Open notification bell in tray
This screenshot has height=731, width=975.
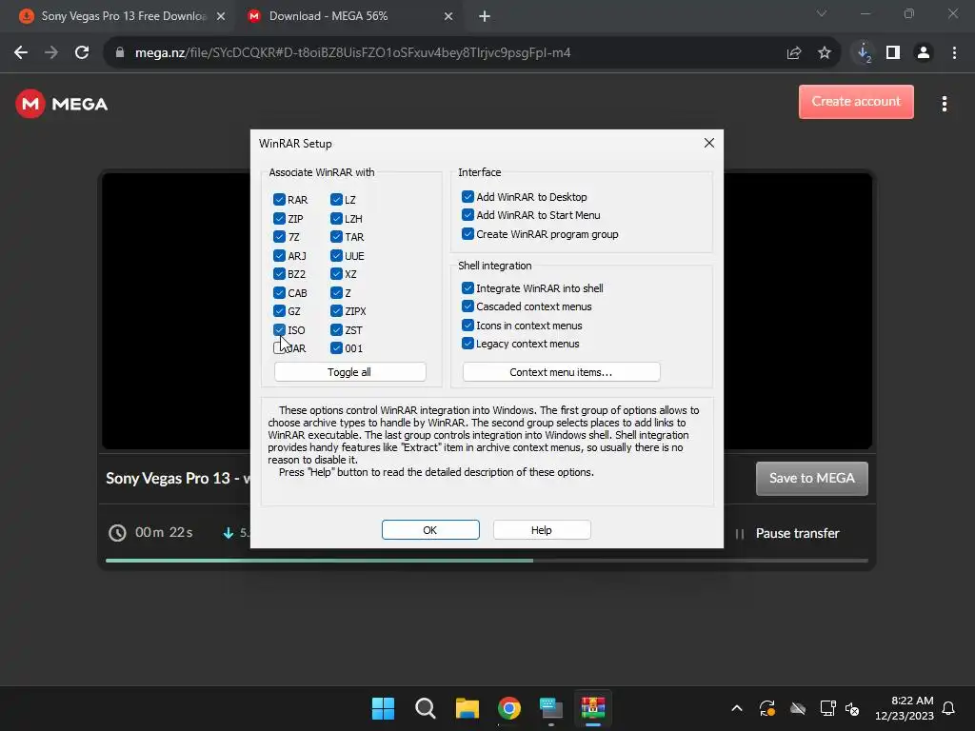948,708
